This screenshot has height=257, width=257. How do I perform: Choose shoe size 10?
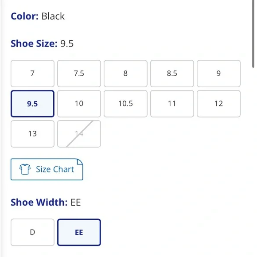coord(79,104)
